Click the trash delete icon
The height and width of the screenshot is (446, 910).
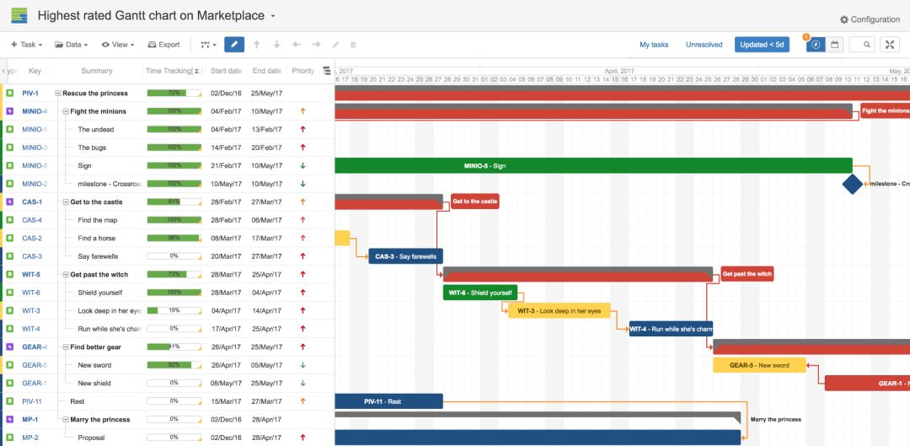(353, 45)
